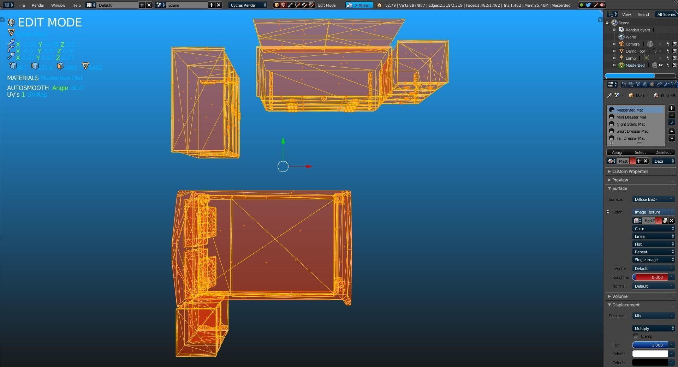Viewport: 678px width, 367px height.
Task: Open the Cycles Render engine dropdown
Action: [x=248, y=5]
